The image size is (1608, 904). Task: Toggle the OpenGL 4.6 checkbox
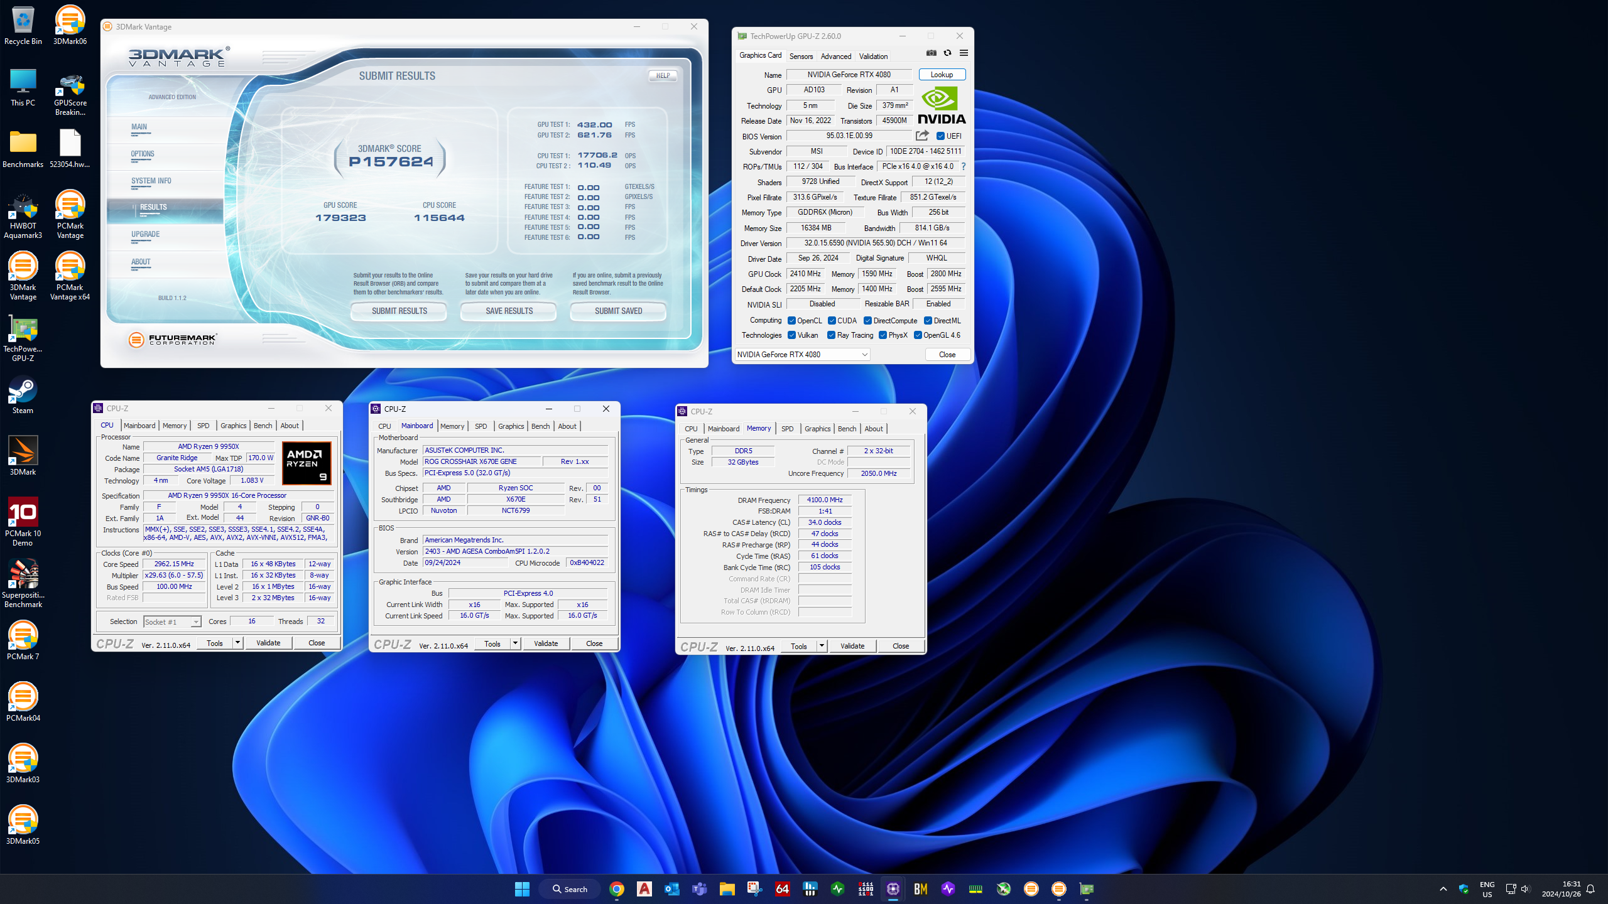(918, 335)
